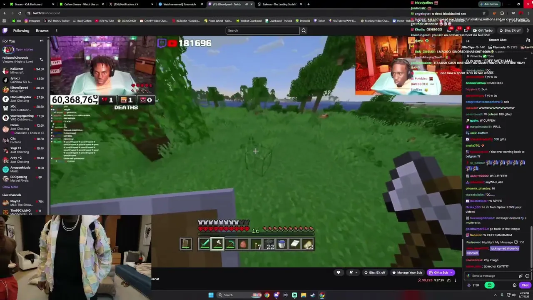Expand the Gift a Sub options
The height and width of the screenshot is (300, 533).
point(451,272)
